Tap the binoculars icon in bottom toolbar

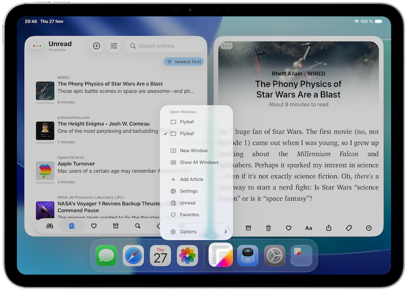coord(49,226)
